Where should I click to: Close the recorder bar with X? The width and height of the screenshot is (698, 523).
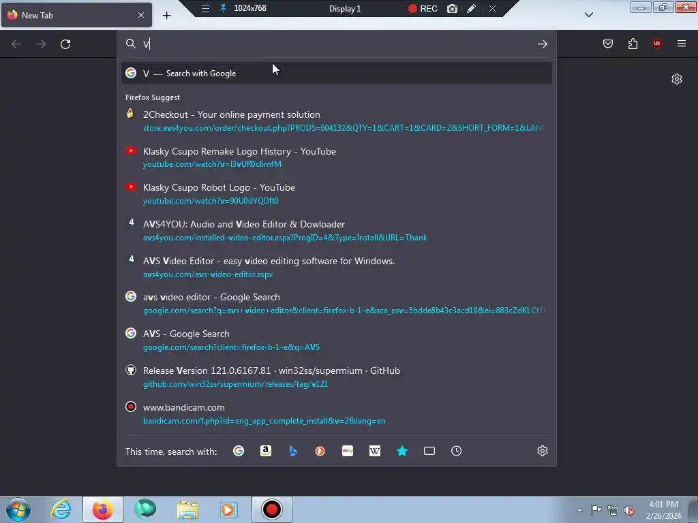pyautogui.click(x=492, y=8)
